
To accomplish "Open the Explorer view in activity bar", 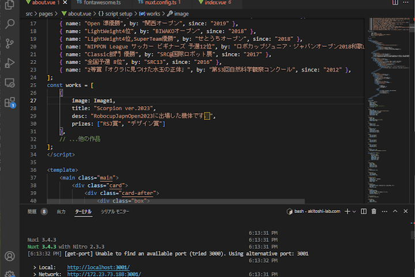I will point(10,4).
